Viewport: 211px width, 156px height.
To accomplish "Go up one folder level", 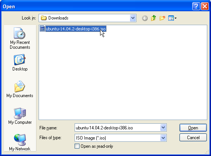I will click(x=154, y=18).
